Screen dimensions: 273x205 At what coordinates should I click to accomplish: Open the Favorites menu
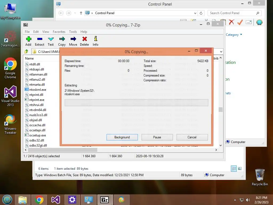[x=59, y=32]
